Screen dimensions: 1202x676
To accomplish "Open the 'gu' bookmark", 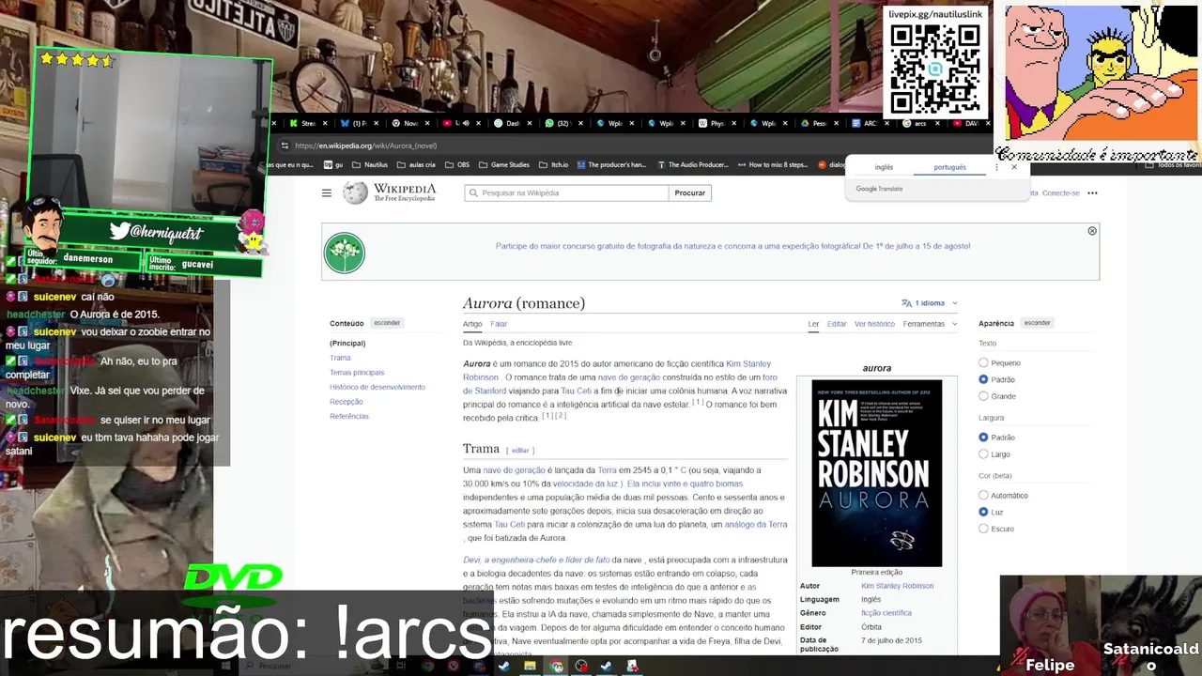I will [x=333, y=164].
